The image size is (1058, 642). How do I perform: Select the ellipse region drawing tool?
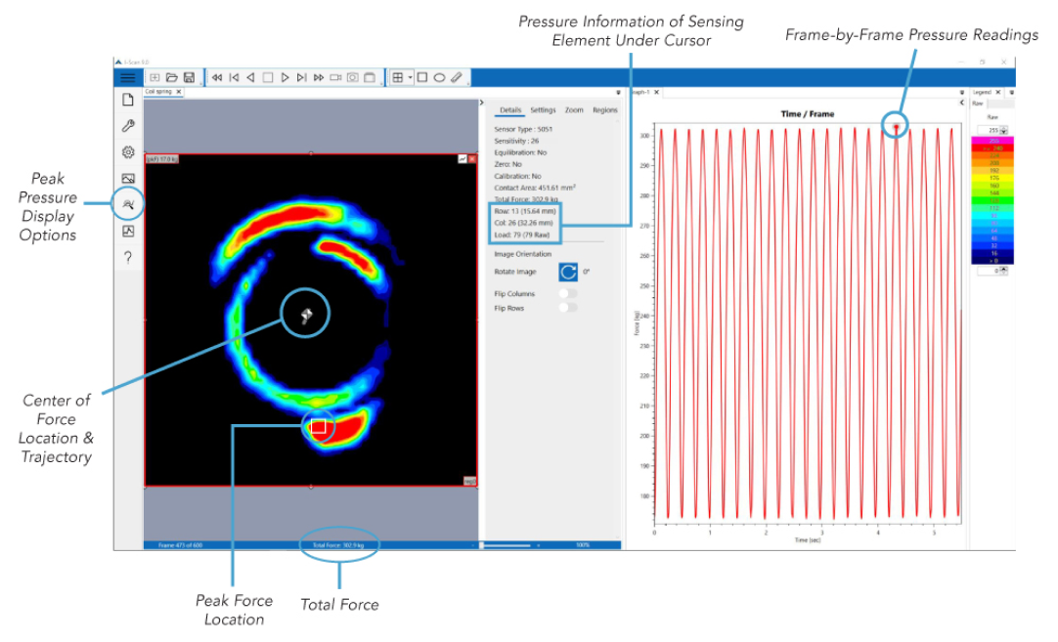point(439,77)
